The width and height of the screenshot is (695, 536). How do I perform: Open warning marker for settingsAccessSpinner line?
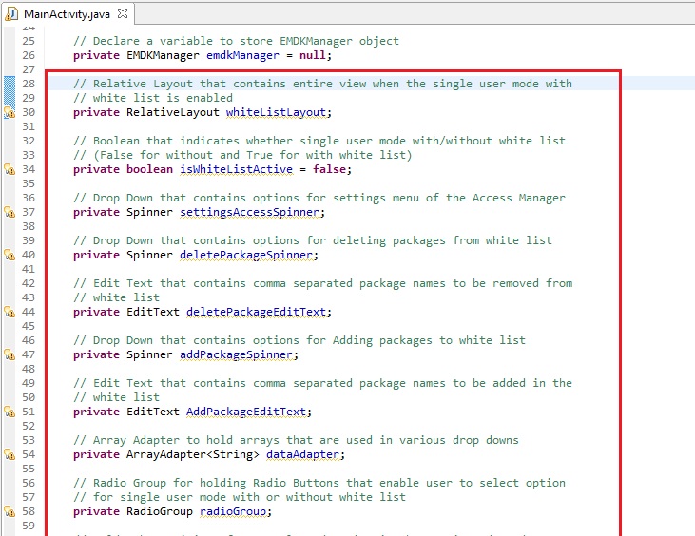pos(10,212)
